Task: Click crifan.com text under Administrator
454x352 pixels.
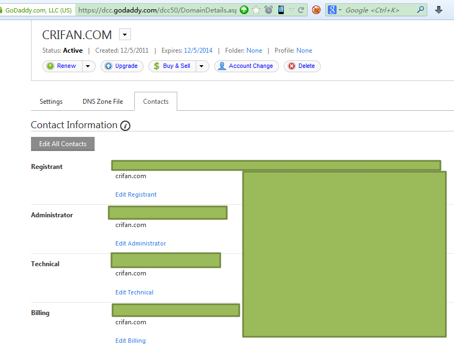Action: click(130, 225)
